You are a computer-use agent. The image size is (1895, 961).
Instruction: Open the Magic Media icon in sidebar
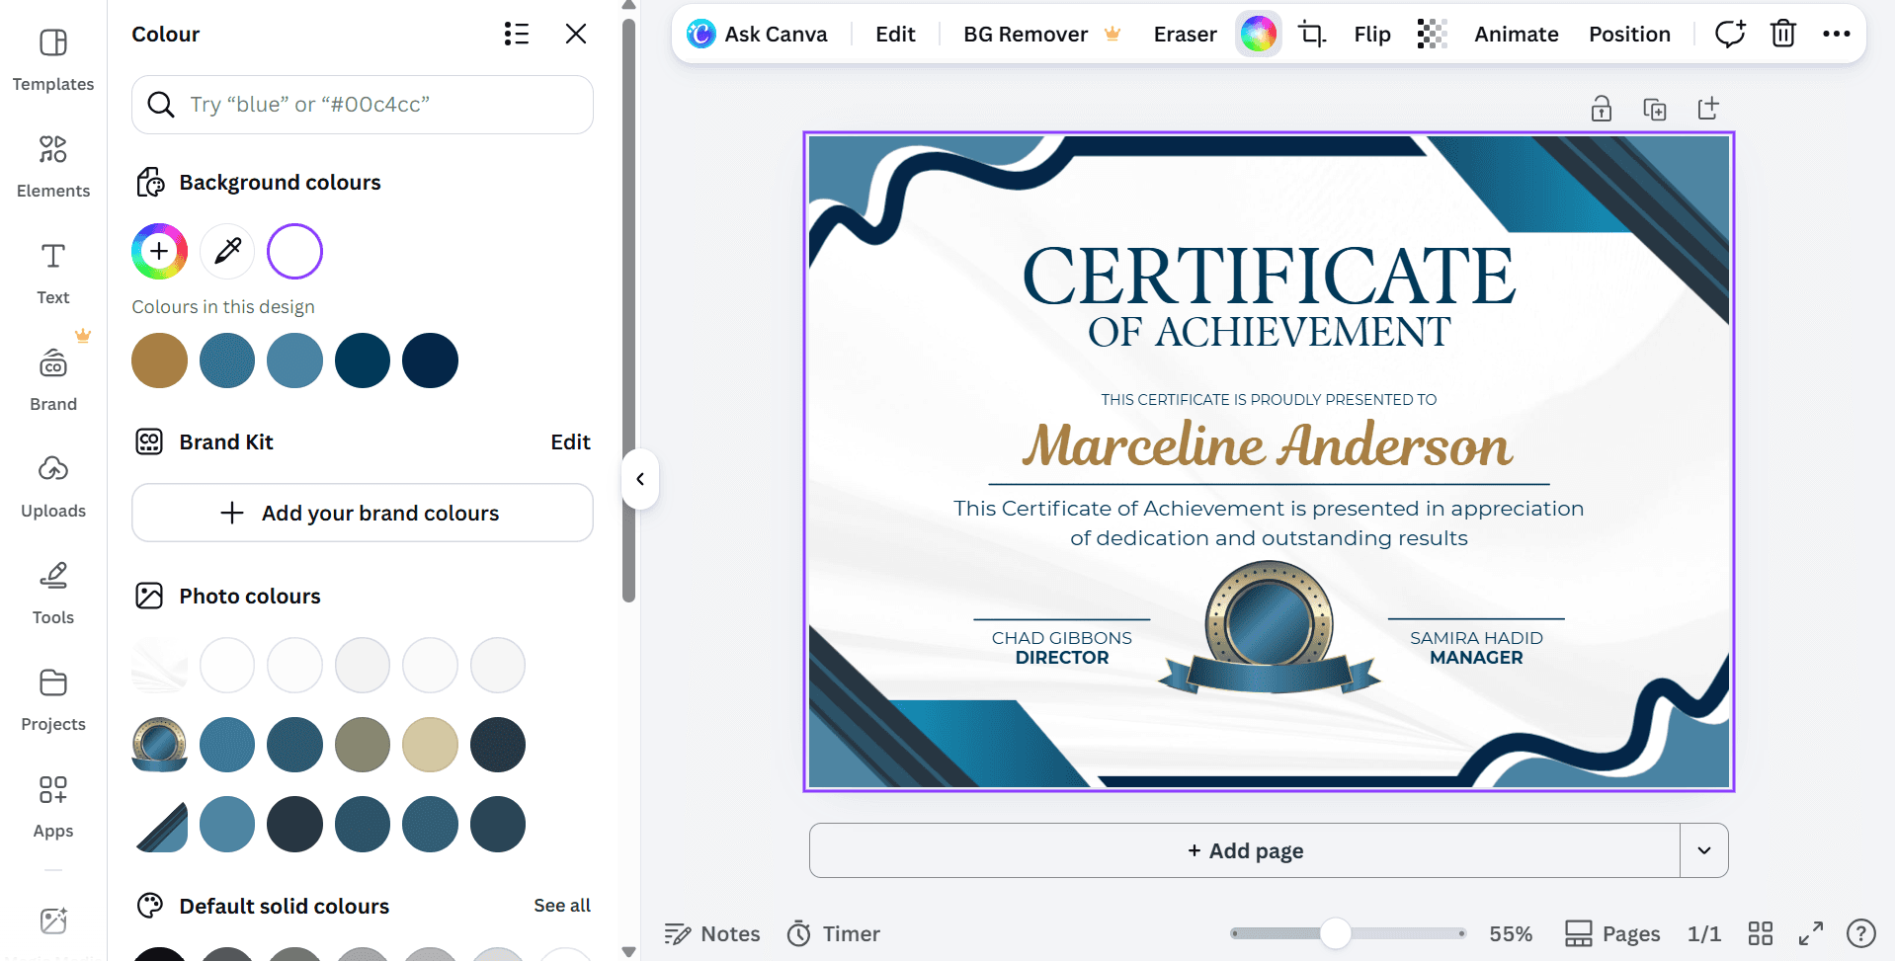[53, 921]
